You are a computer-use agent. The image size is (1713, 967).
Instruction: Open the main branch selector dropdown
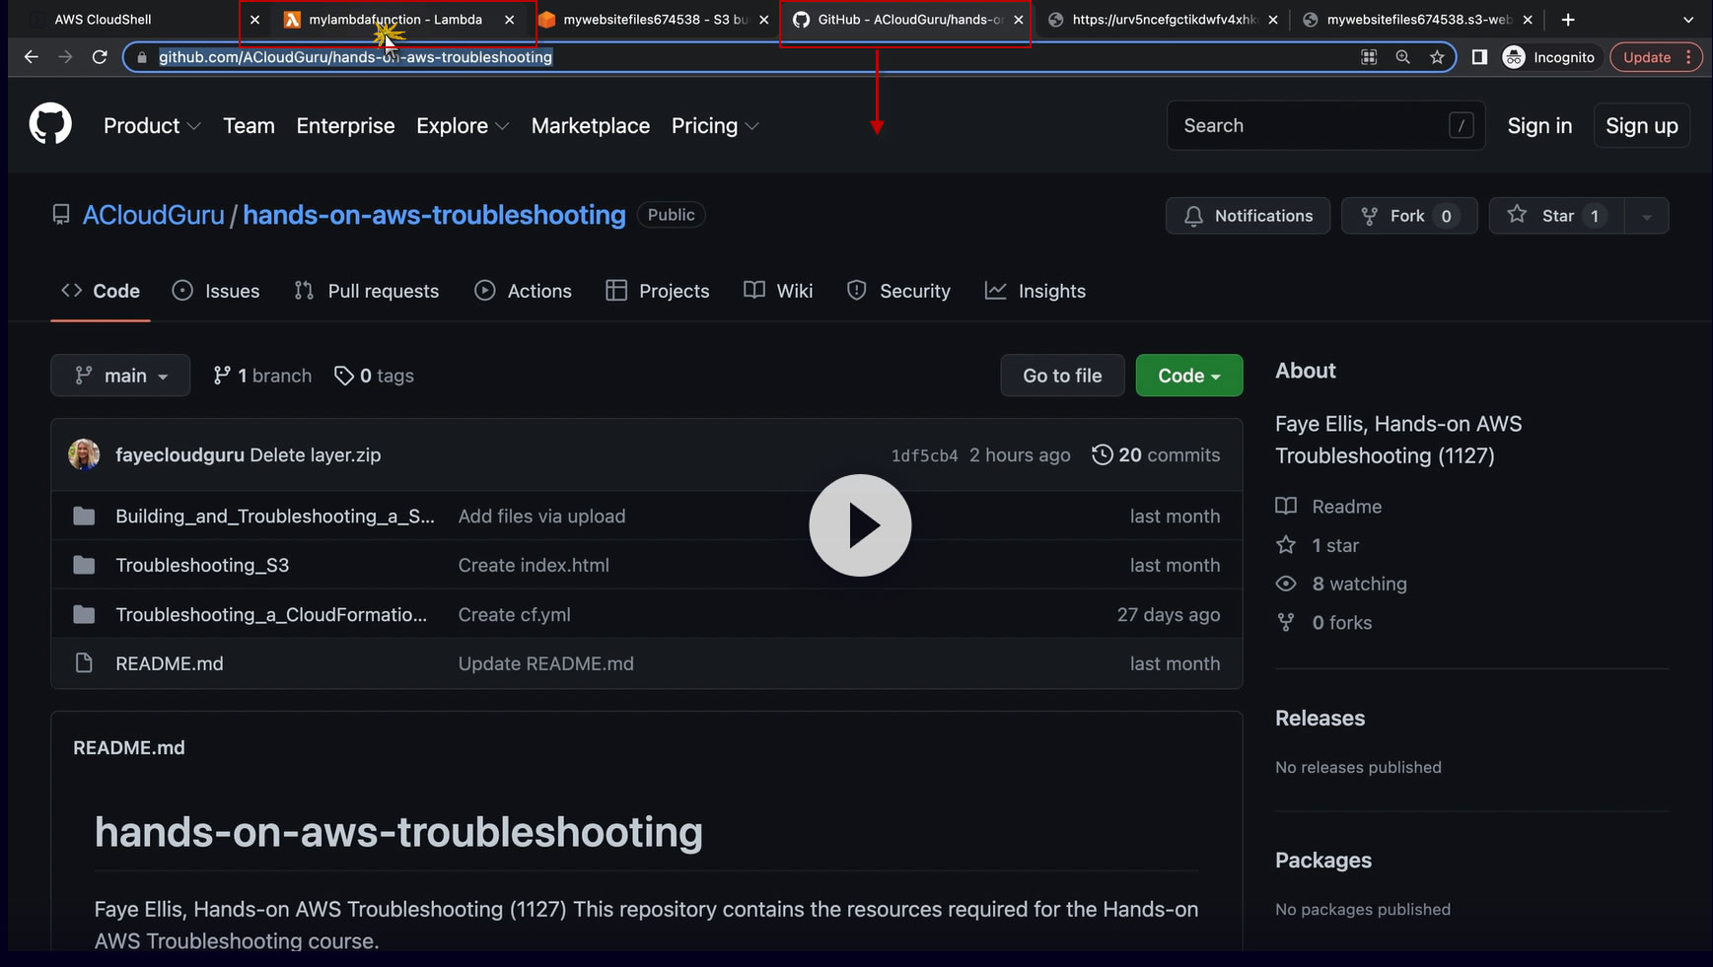pos(120,376)
